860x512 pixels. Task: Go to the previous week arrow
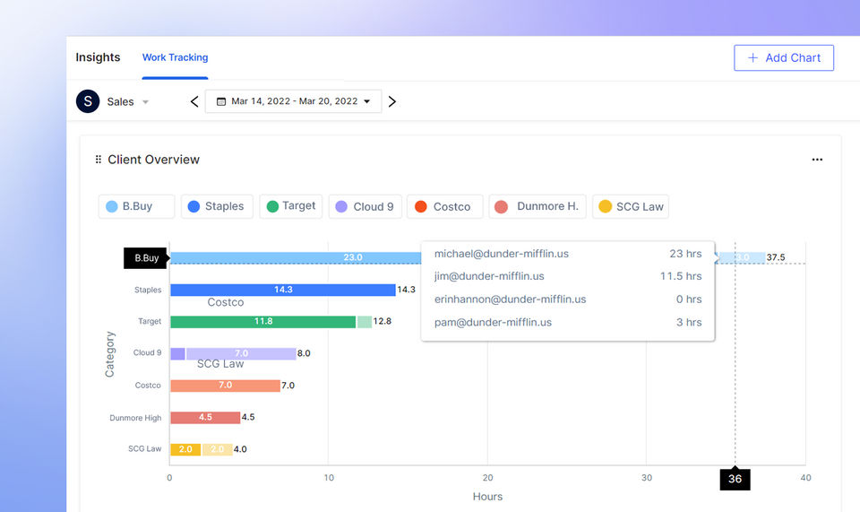point(194,101)
